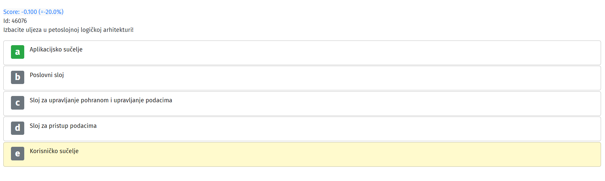Select 'Sloj za pristup podacima' answer text
605x181 pixels.
tap(63, 126)
